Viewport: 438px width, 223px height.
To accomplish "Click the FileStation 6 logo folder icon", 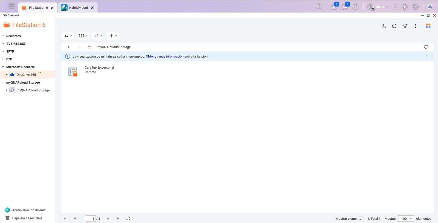I will coord(7,25).
